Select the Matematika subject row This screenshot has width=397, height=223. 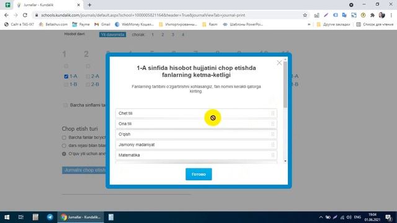pos(196,155)
